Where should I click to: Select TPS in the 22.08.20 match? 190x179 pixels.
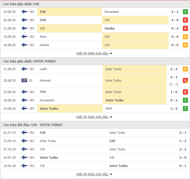[43, 92]
